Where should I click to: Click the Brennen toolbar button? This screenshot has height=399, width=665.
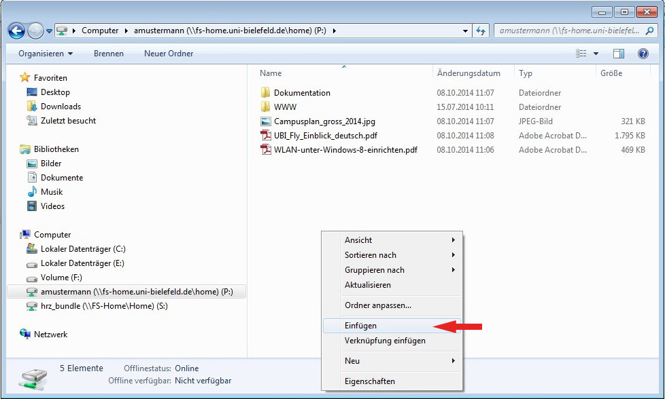(109, 54)
